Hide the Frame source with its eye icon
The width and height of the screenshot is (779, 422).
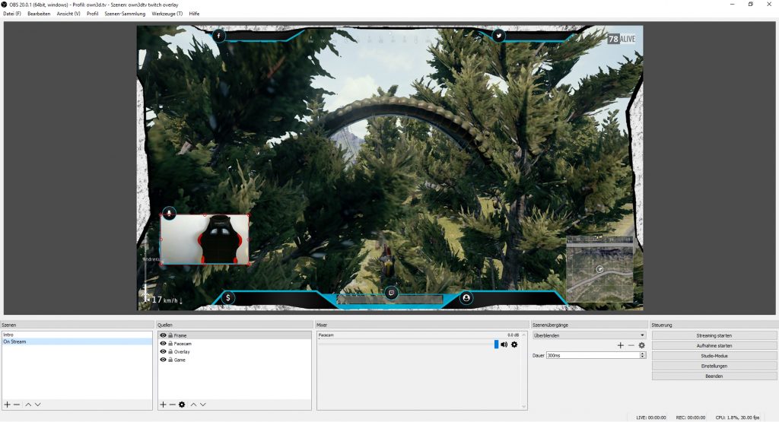(x=163, y=335)
